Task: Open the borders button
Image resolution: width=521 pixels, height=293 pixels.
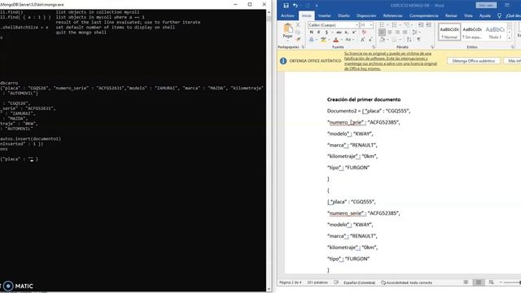Action: tap(394, 40)
